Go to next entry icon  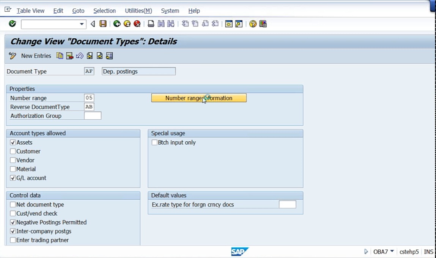(x=99, y=56)
